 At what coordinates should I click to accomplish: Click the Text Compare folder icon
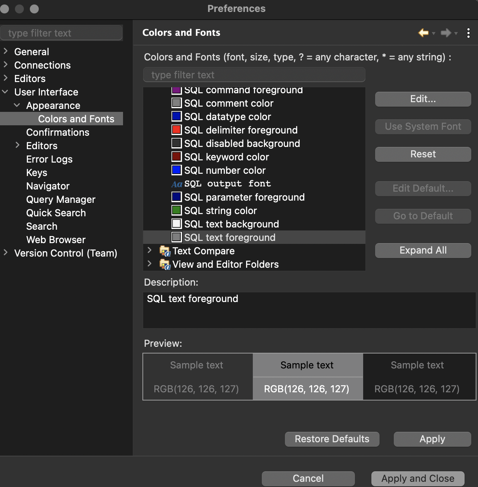(x=165, y=251)
